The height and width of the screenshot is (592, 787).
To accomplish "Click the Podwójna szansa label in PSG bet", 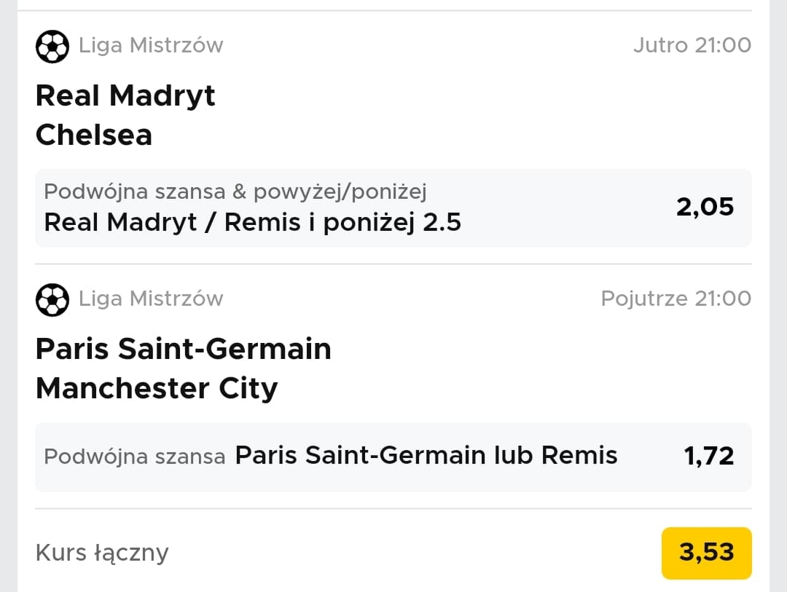I will pos(135,457).
